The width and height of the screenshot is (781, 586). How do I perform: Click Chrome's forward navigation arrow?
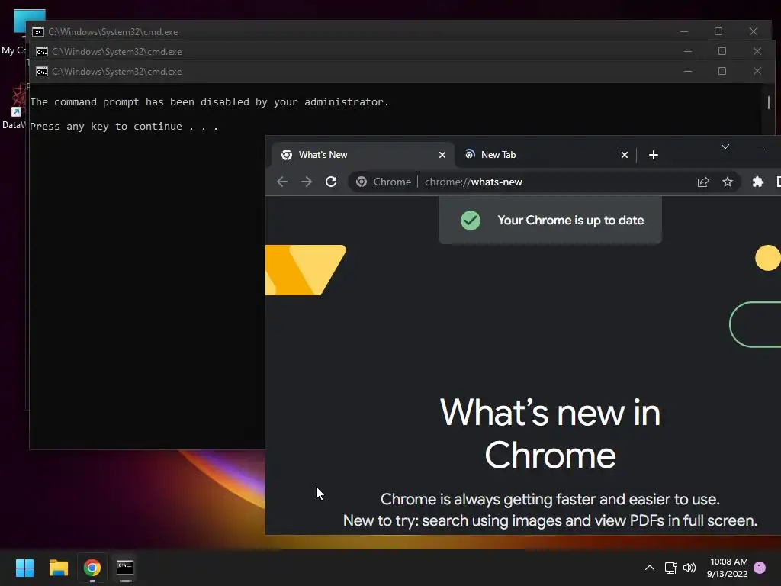tap(307, 182)
